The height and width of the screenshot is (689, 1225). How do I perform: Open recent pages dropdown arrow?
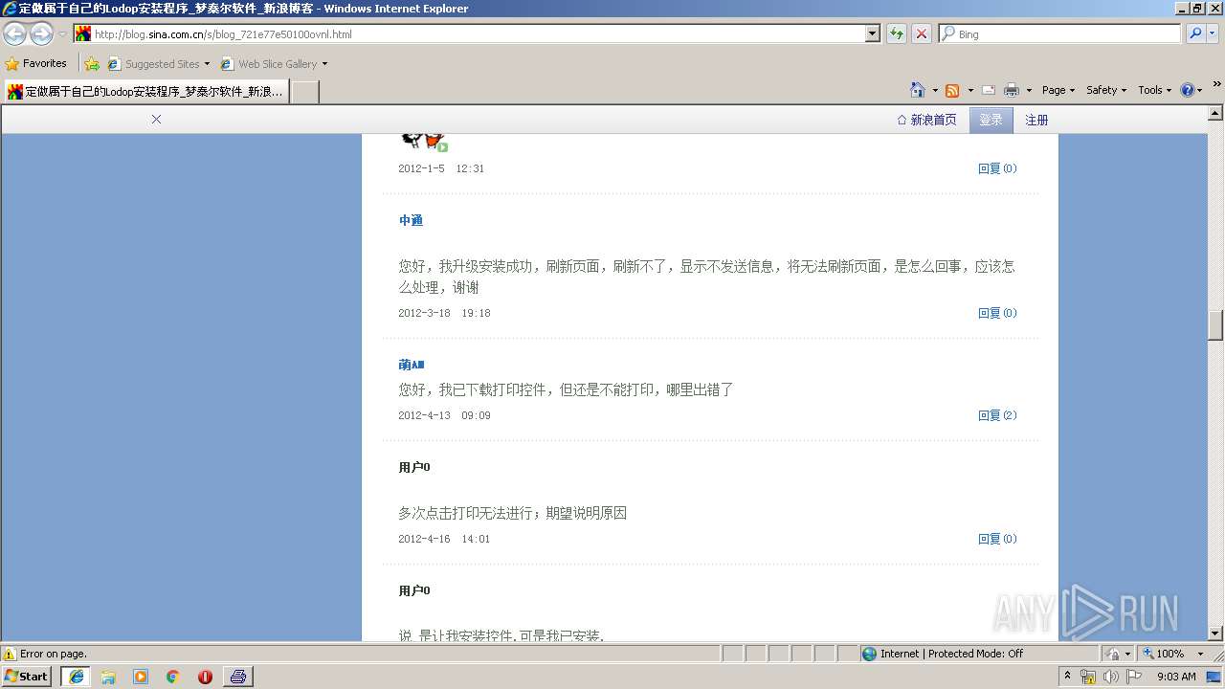point(62,33)
